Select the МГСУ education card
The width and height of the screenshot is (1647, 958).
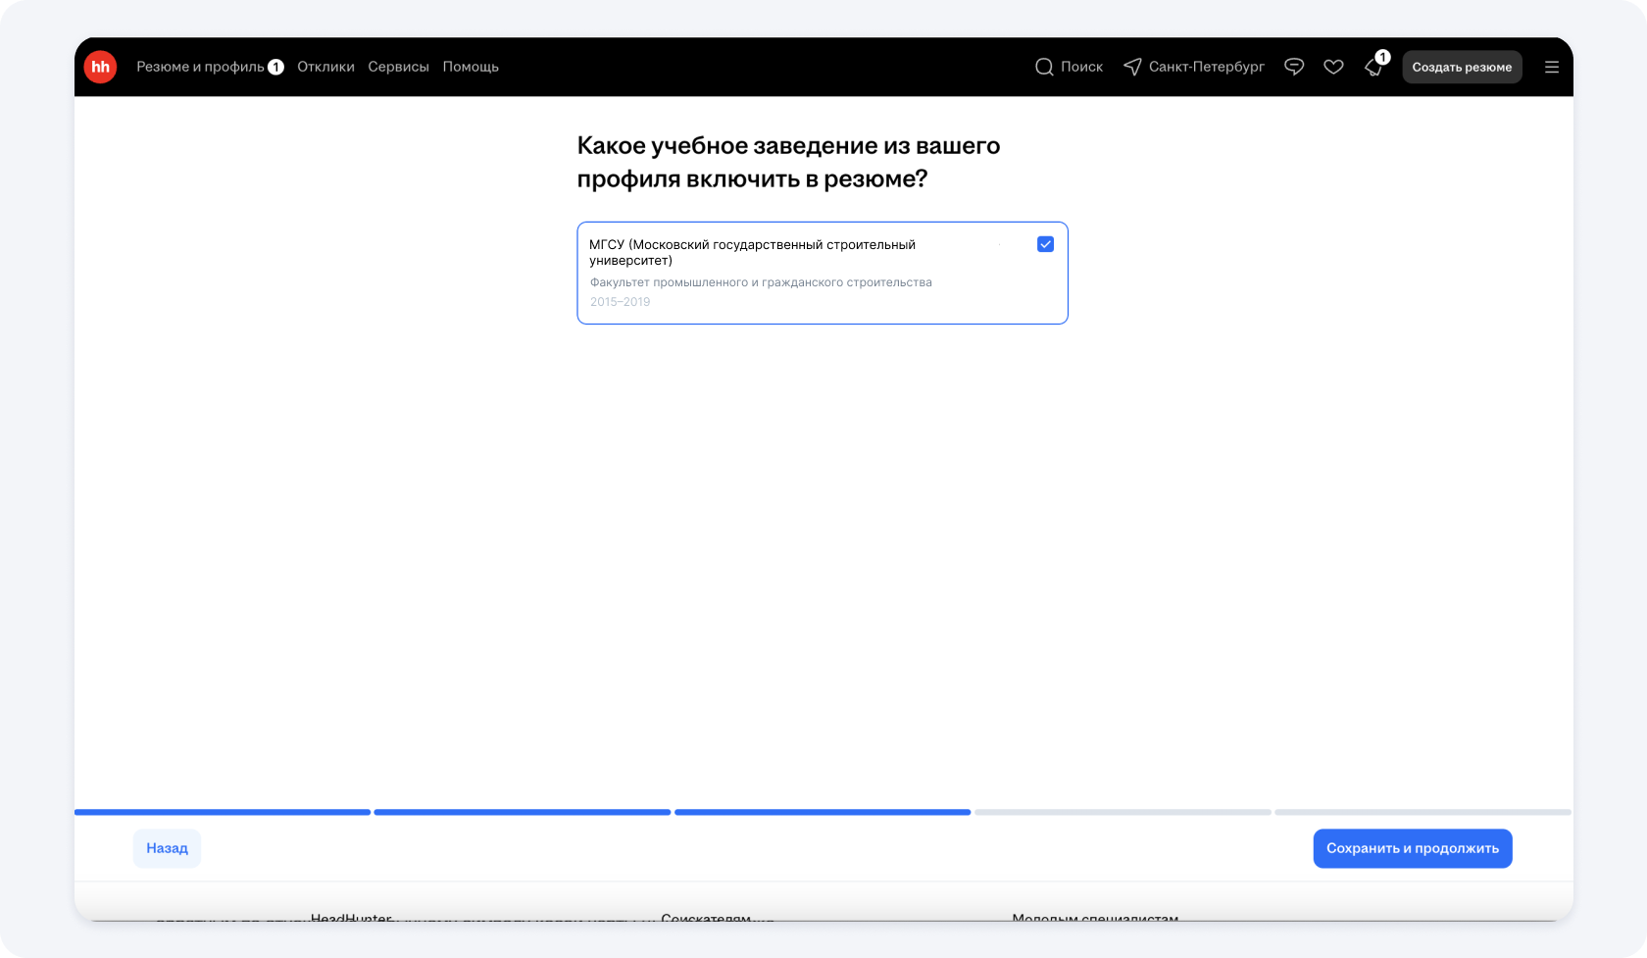784,275
